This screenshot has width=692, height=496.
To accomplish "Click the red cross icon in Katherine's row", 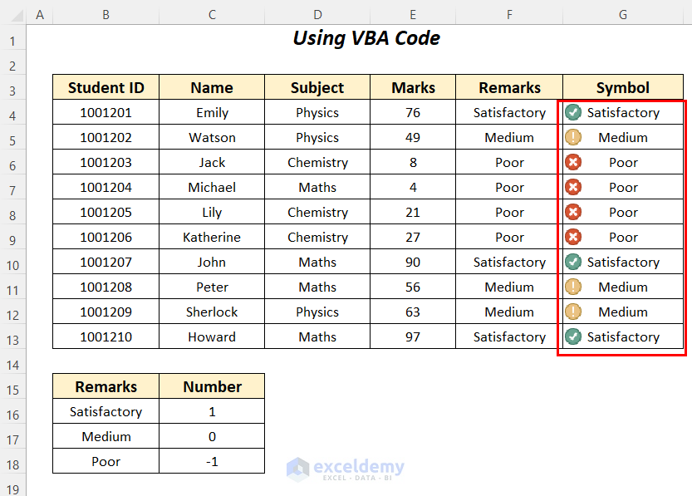I will [x=573, y=237].
